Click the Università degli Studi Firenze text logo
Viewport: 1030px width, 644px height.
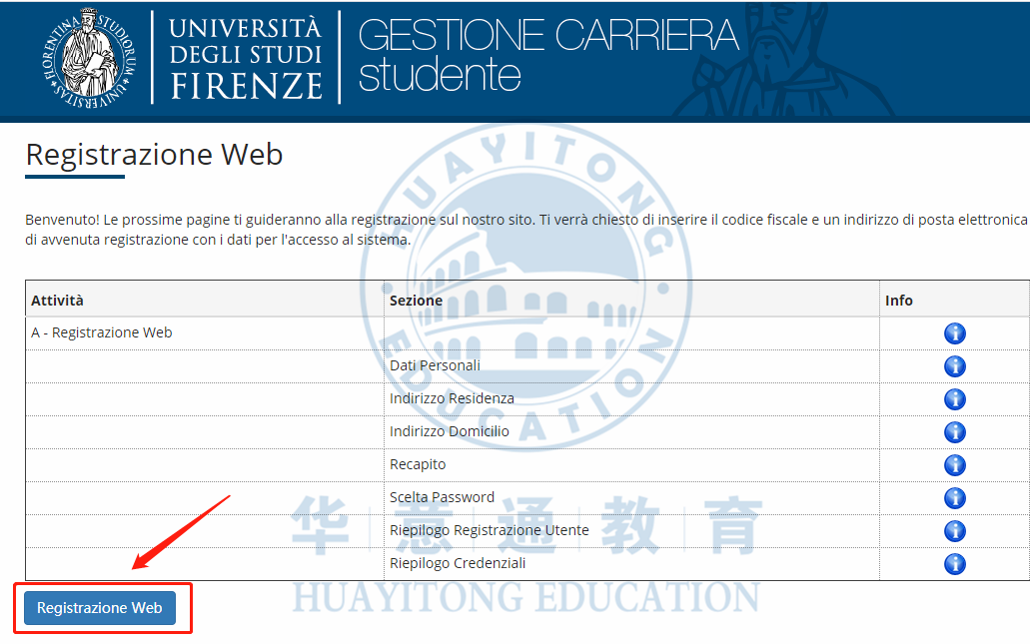(x=246, y=58)
